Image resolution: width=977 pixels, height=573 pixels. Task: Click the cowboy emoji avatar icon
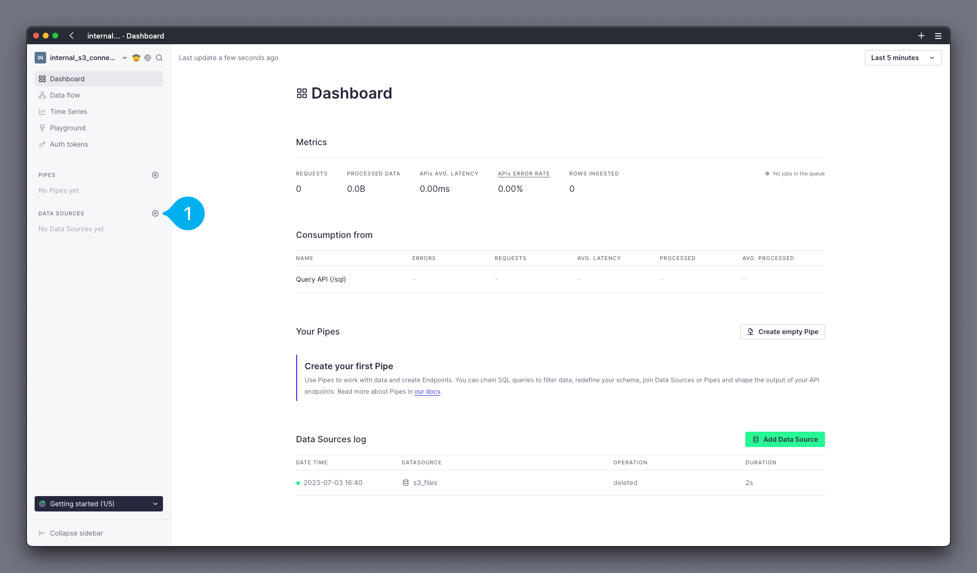coord(136,58)
